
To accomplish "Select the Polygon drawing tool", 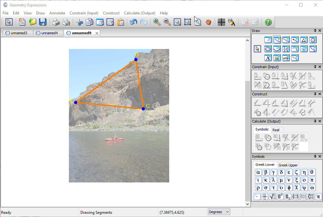I will click(304, 40).
